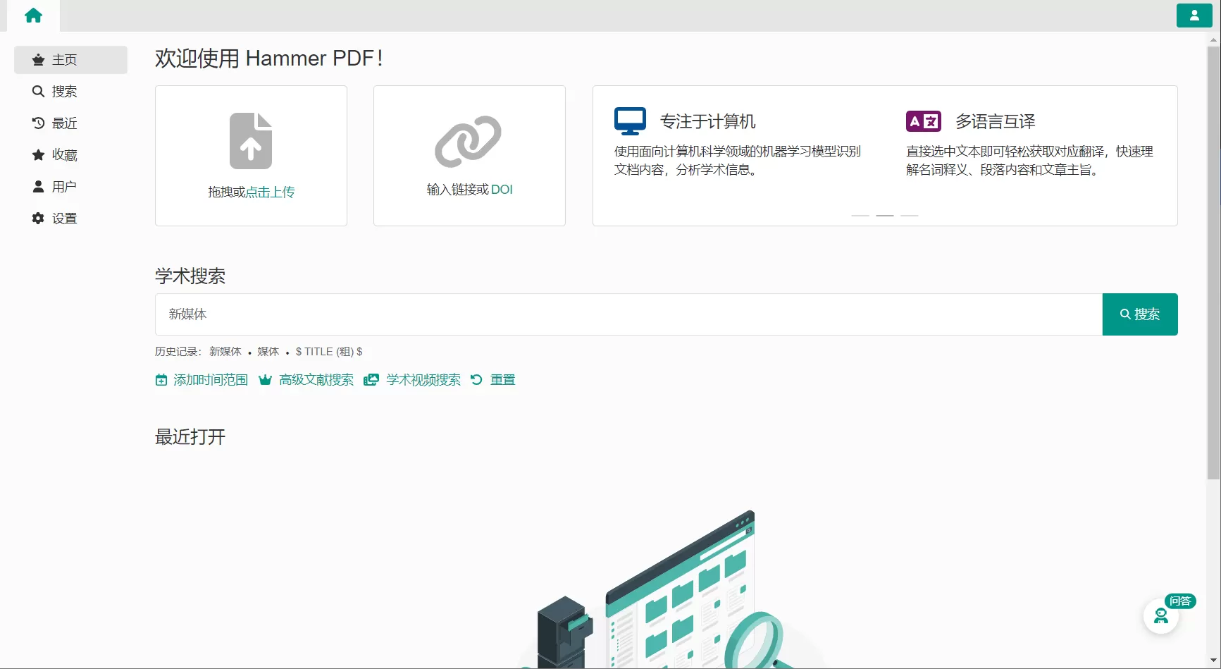Open the 搜索 search page from the sidebar
The height and width of the screenshot is (669, 1221).
coord(64,91)
